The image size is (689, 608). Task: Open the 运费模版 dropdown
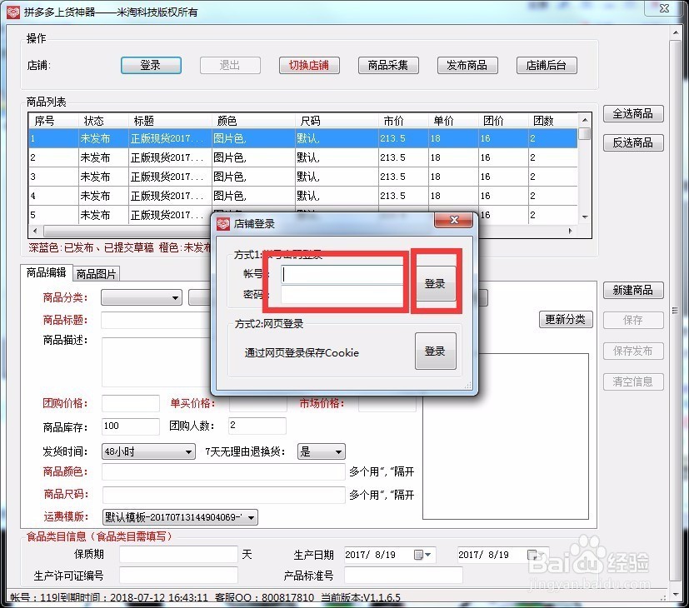(x=180, y=517)
